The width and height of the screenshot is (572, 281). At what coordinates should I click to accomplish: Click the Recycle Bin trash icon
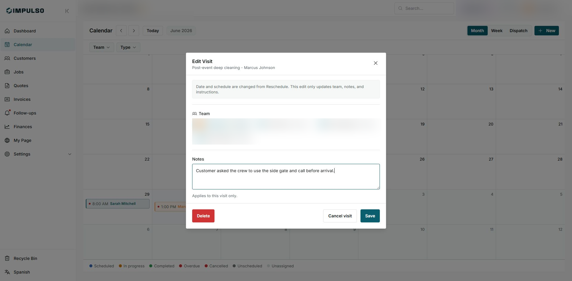7,258
